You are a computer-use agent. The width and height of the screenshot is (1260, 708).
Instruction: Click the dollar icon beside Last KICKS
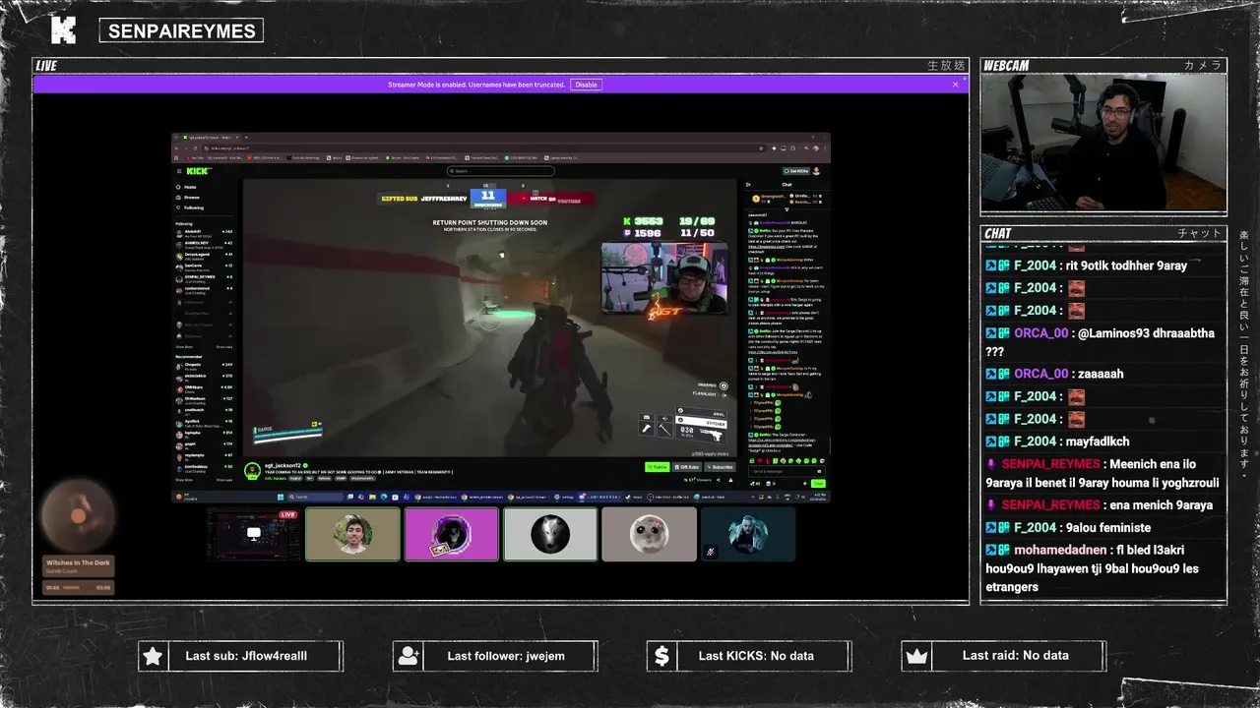(x=661, y=656)
